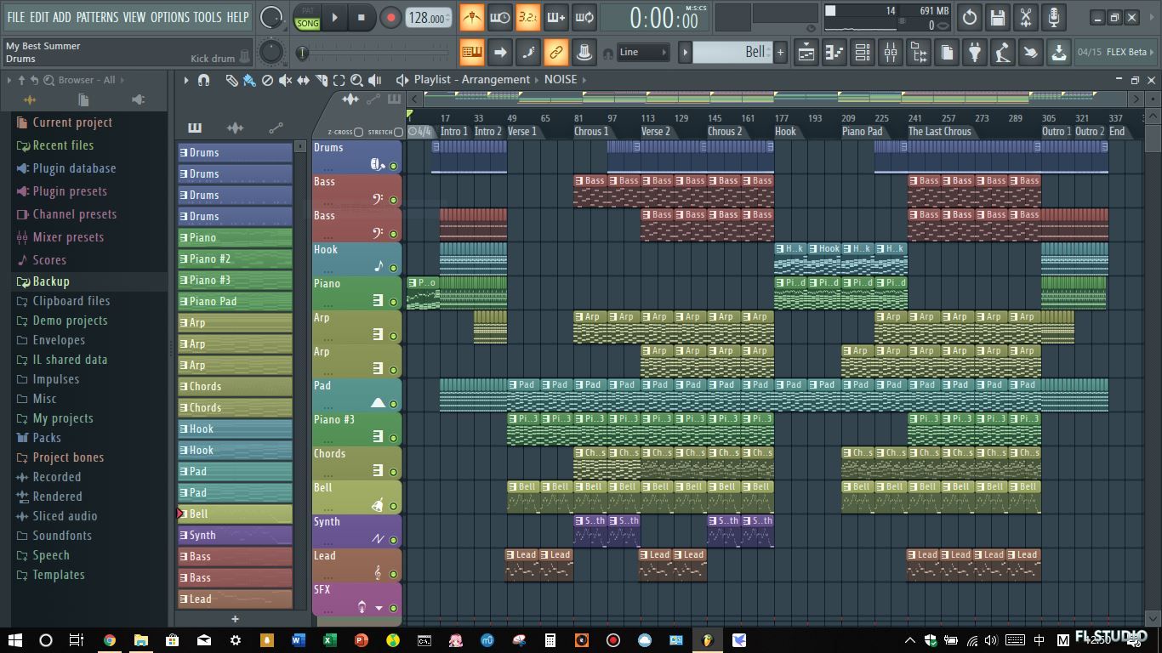Open the FILE menu
This screenshot has width=1162, height=653.
point(16,17)
